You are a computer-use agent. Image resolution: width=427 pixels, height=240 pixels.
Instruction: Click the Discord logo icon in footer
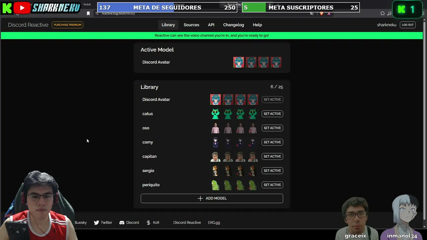tap(122, 223)
